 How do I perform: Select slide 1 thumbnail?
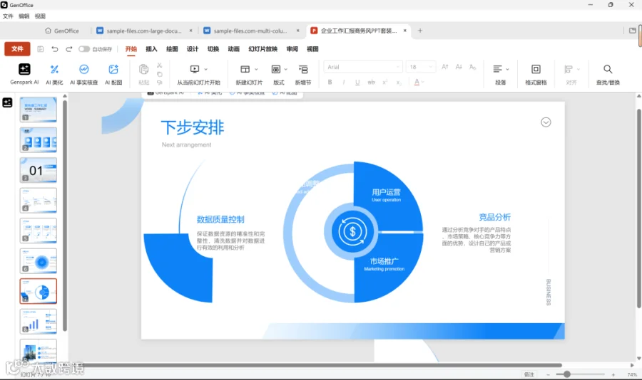click(x=39, y=110)
